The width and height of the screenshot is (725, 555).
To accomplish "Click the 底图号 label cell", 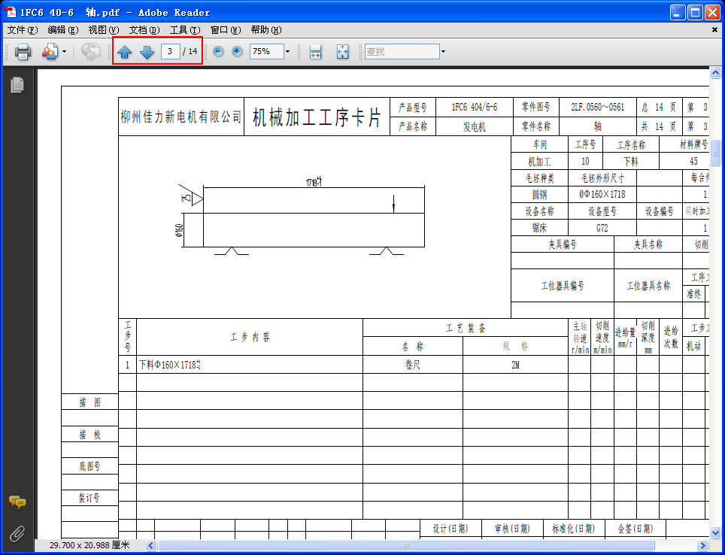I will pos(89,467).
